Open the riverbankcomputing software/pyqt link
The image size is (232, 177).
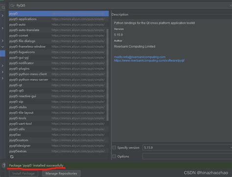click(149, 60)
